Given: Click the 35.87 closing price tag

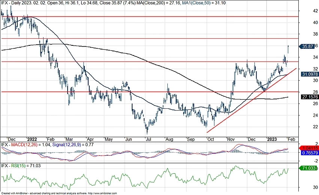Looking at the screenshot, I should [x=307, y=46].
